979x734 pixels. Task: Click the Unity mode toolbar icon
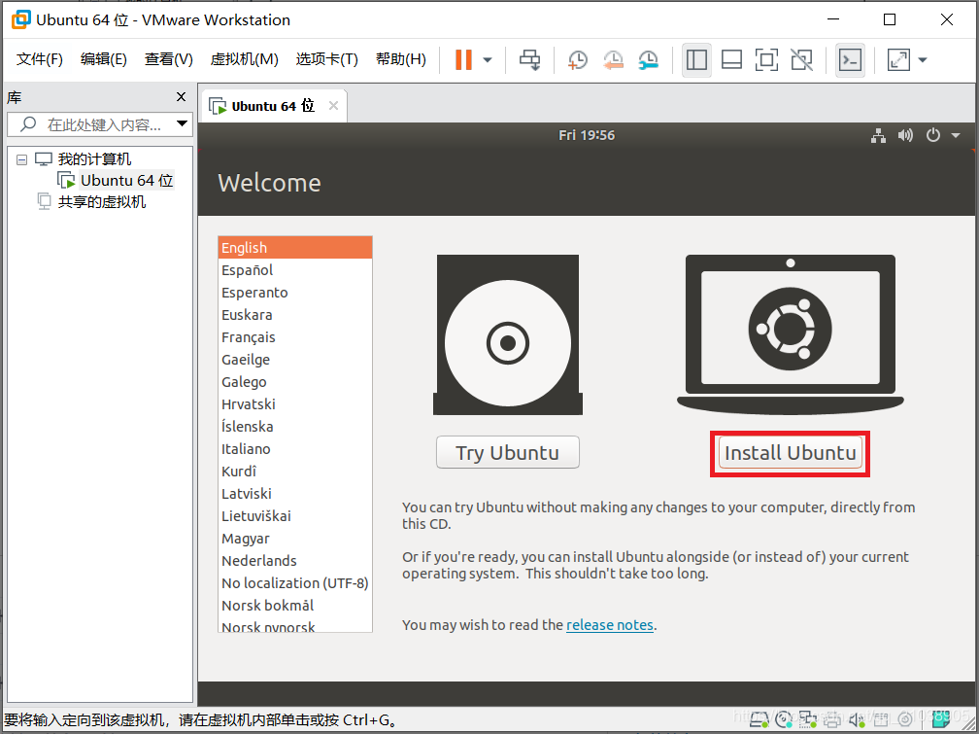[x=801, y=60]
